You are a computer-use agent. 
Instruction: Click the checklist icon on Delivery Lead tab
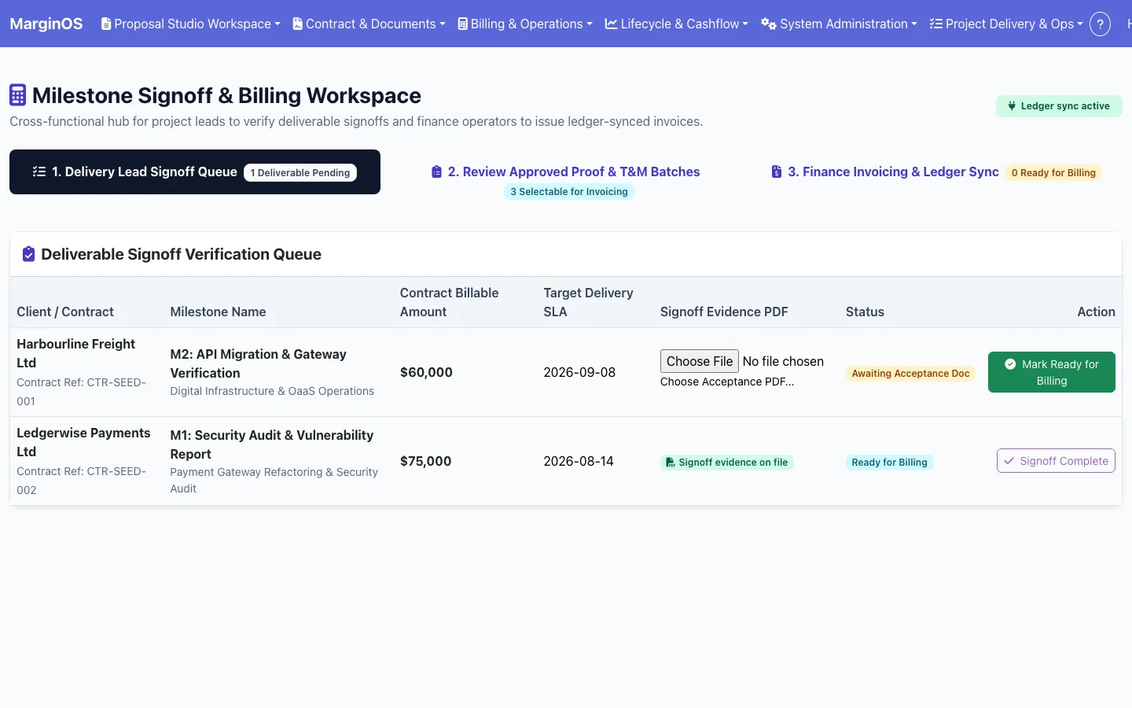click(39, 171)
